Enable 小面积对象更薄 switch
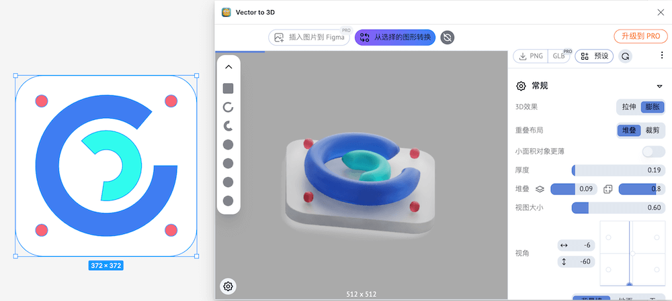The height and width of the screenshot is (301, 672). pyautogui.click(x=654, y=152)
